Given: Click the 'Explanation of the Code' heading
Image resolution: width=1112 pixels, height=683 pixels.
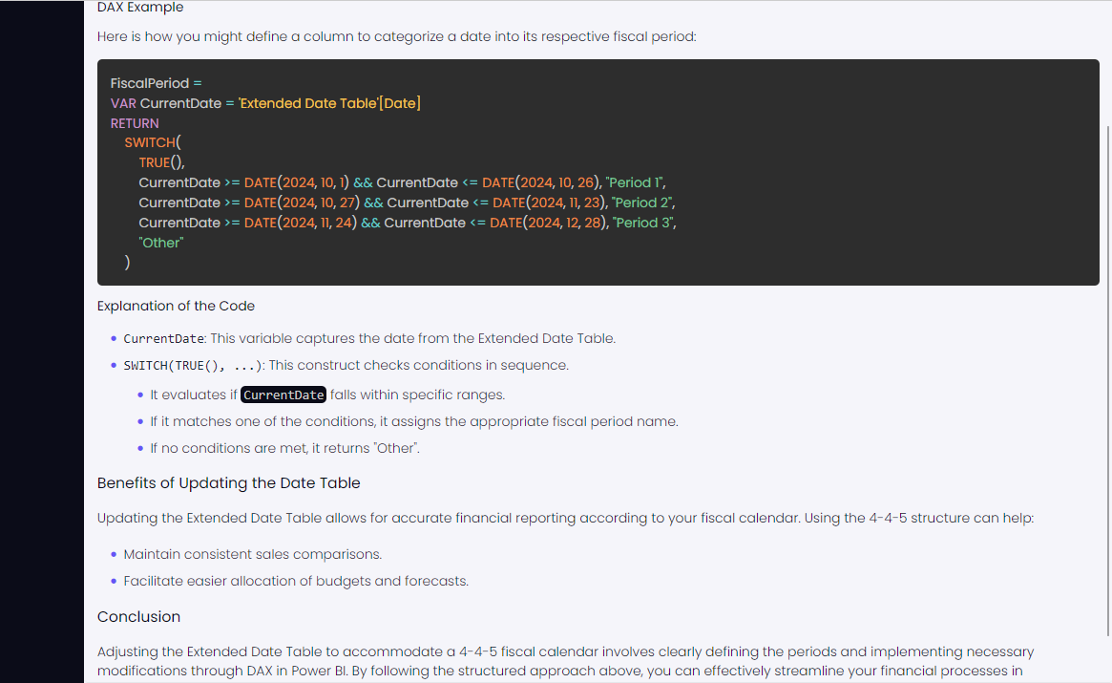Looking at the screenshot, I should [x=176, y=306].
